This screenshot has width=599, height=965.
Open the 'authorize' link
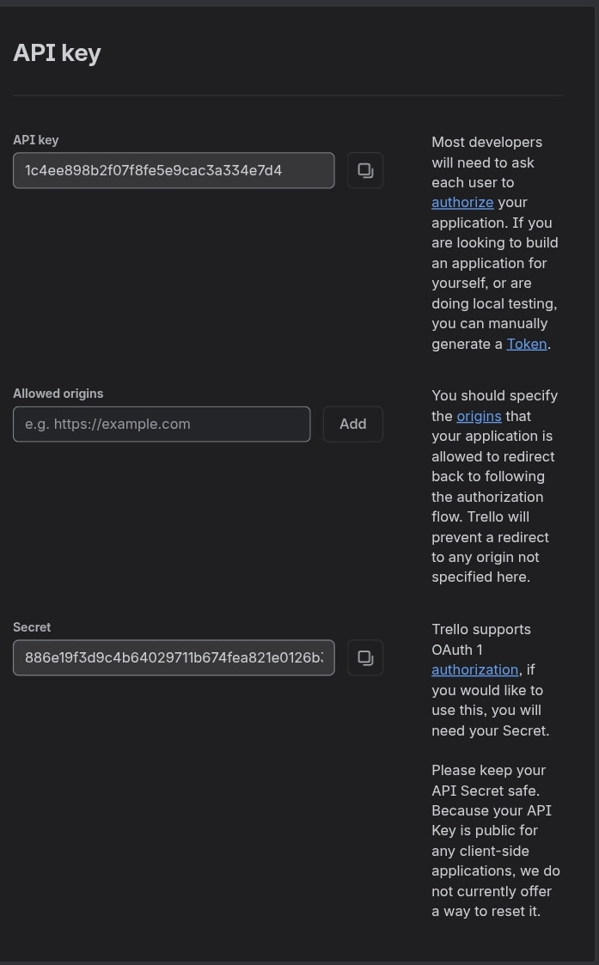click(x=462, y=203)
